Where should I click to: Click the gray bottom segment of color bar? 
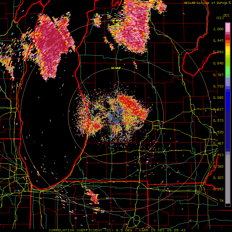click(228, 179)
